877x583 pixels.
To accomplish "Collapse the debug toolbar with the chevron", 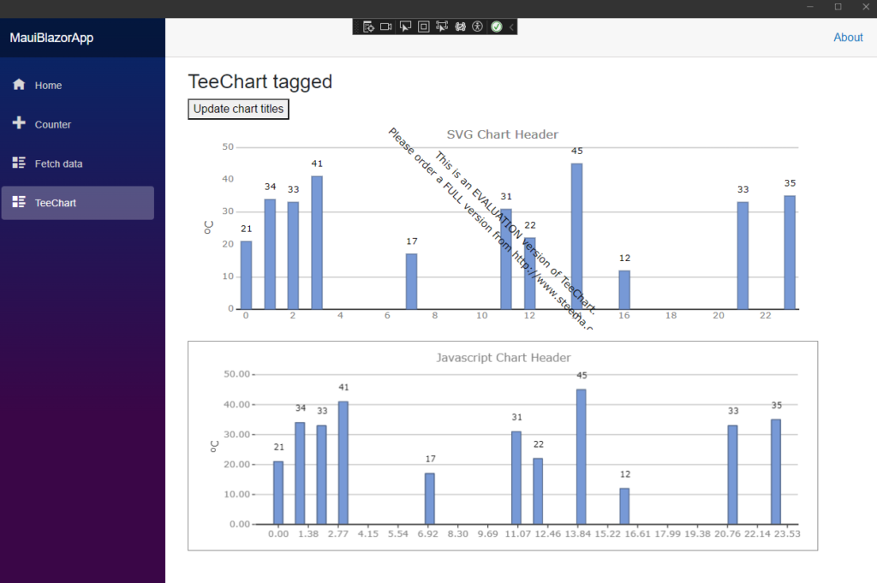I will [17, 202].
